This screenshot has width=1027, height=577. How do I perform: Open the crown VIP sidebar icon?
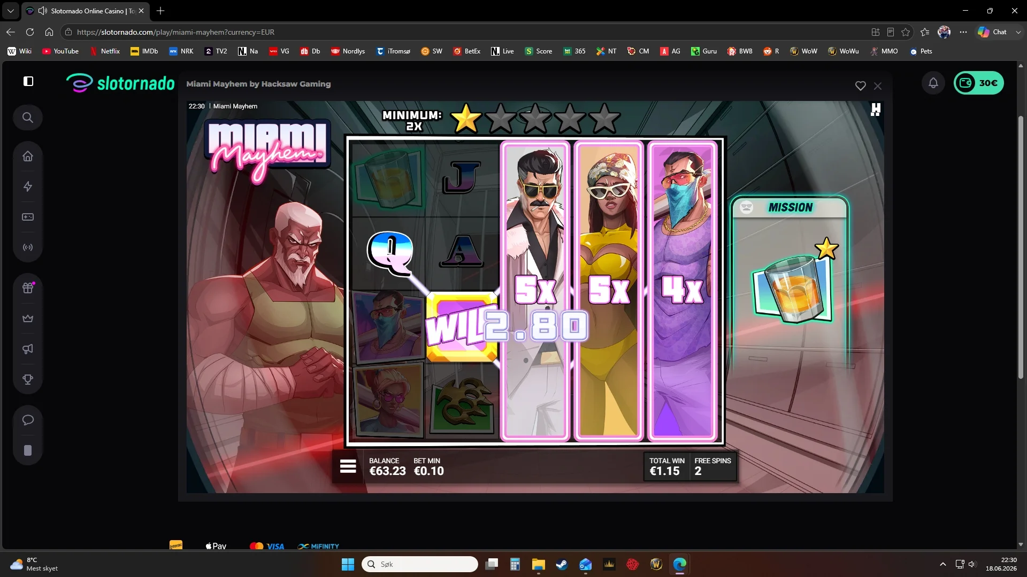28,318
